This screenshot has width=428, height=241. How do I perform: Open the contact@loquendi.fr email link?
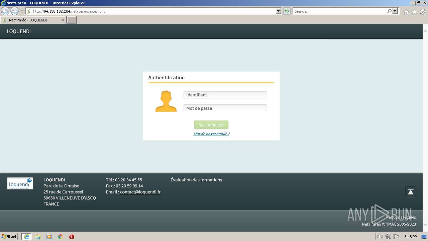(140, 192)
